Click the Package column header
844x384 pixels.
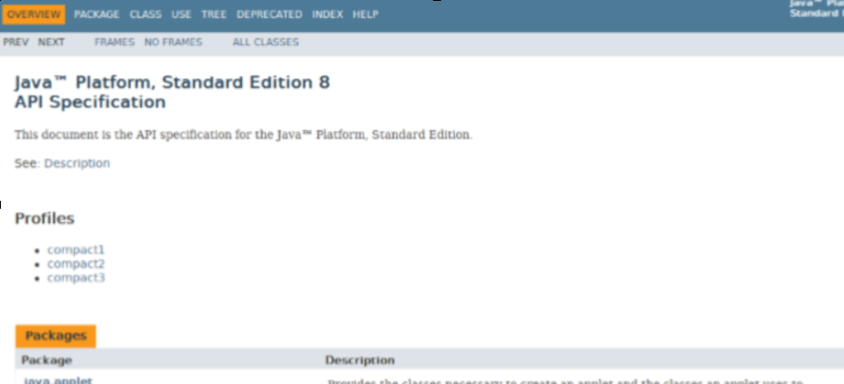click(47, 359)
